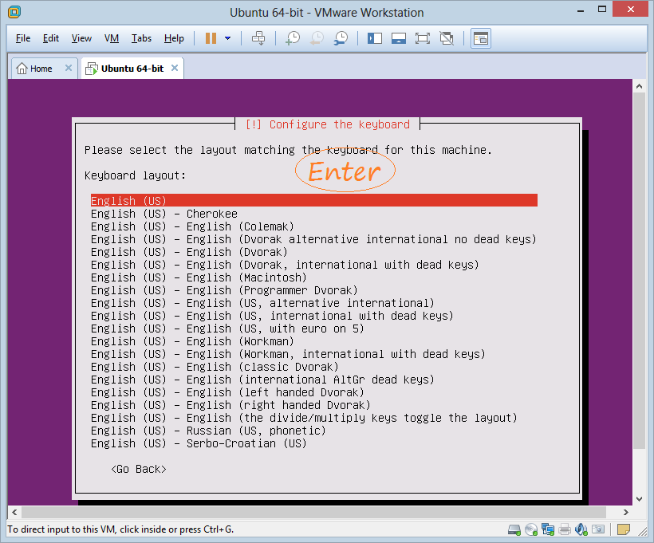Suspend the VM with the pause icon
The width and height of the screenshot is (654, 543).
211,38
